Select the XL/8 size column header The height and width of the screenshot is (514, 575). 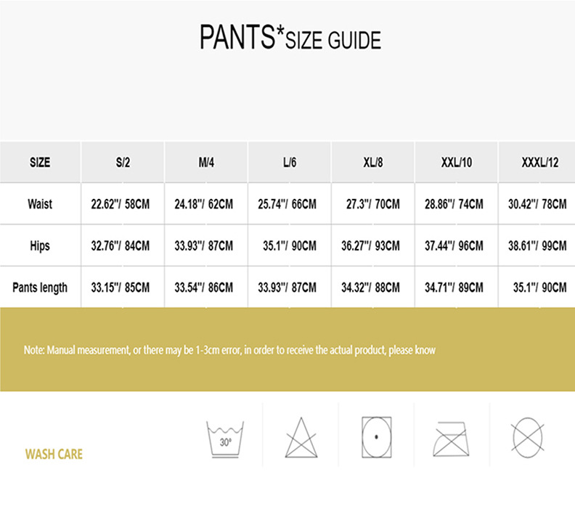point(373,163)
